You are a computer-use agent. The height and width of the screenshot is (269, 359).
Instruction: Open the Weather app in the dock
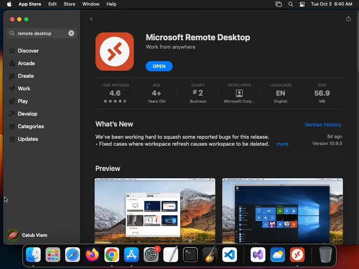tap(278, 255)
